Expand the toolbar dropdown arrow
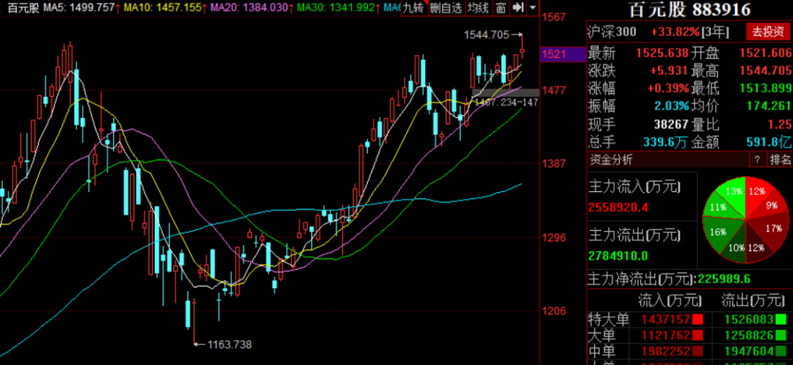The width and height of the screenshot is (793, 365). [x=533, y=7]
